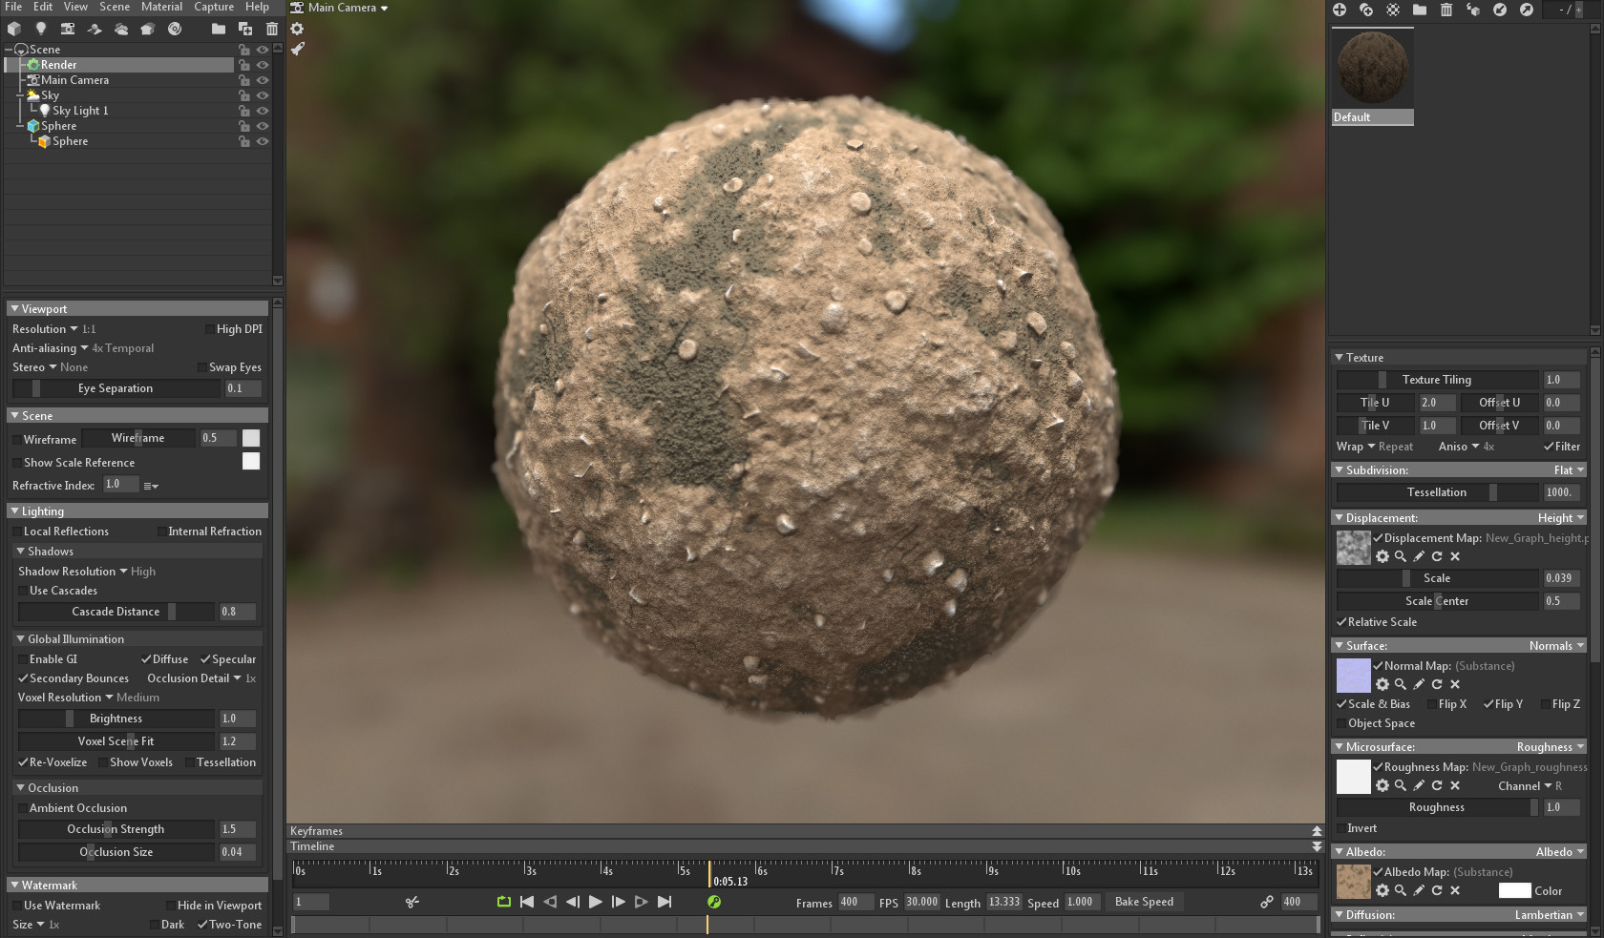
Task: Collapse the Occlusion section
Action: (19, 787)
